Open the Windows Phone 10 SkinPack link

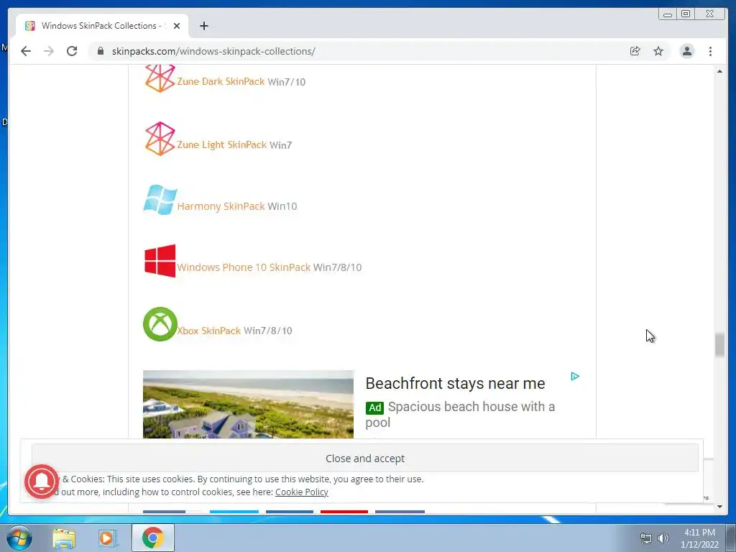click(244, 267)
